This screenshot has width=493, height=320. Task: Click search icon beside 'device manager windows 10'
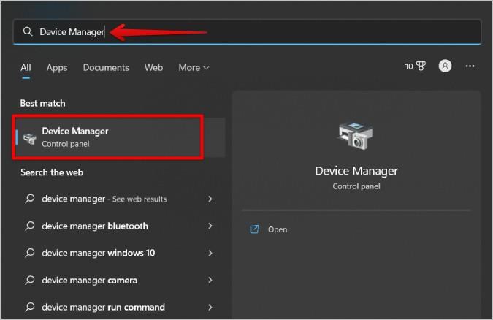point(30,253)
